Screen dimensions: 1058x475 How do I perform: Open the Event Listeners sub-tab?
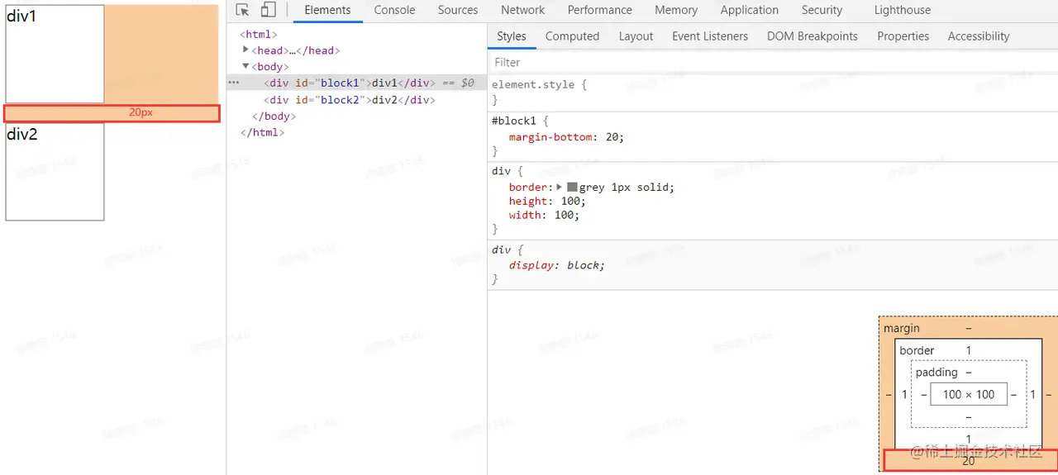pyautogui.click(x=710, y=36)
